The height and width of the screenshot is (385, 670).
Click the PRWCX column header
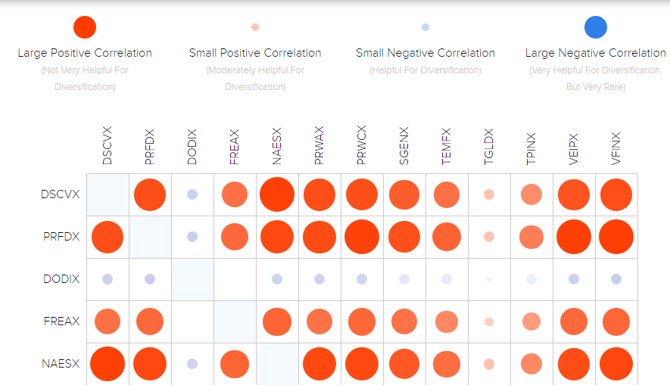point(362,146)
